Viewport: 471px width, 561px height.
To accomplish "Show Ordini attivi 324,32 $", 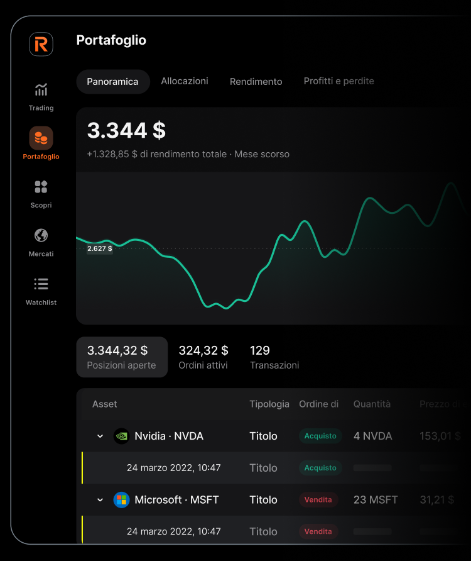I will (x=203, y=357).
